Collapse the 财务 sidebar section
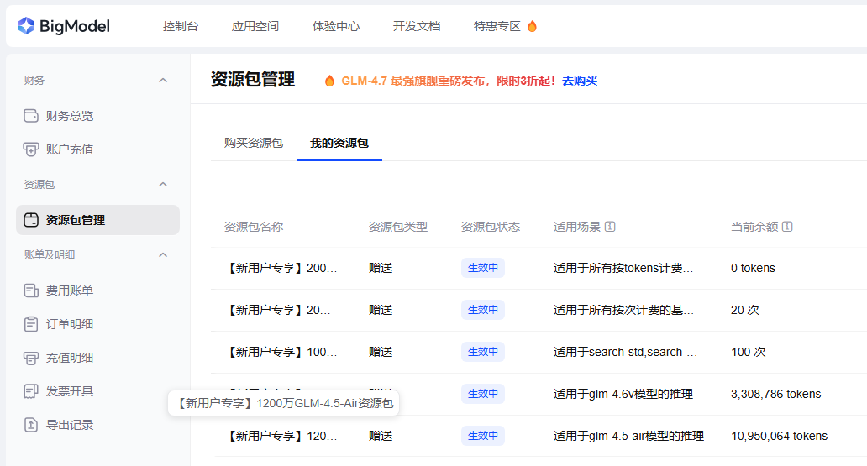The width and height of the screenshot is (867, 466). [x=163, y=81]
